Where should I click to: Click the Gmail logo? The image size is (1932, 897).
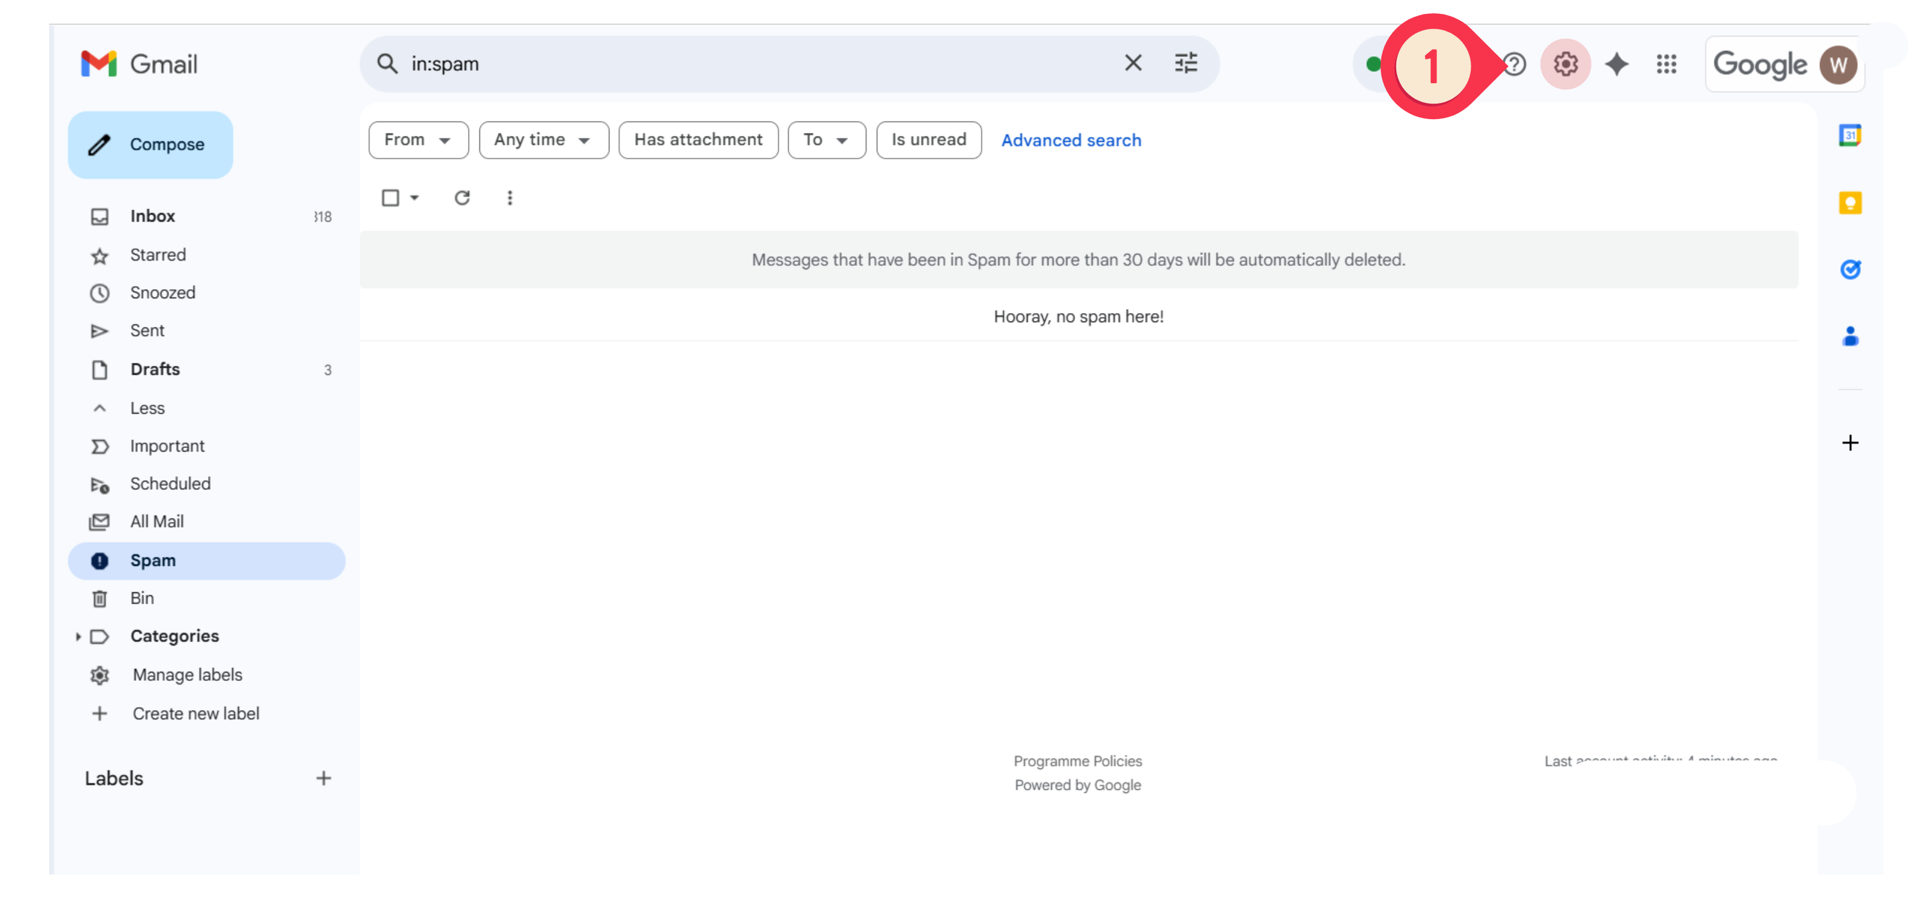(x=140, y=63)
